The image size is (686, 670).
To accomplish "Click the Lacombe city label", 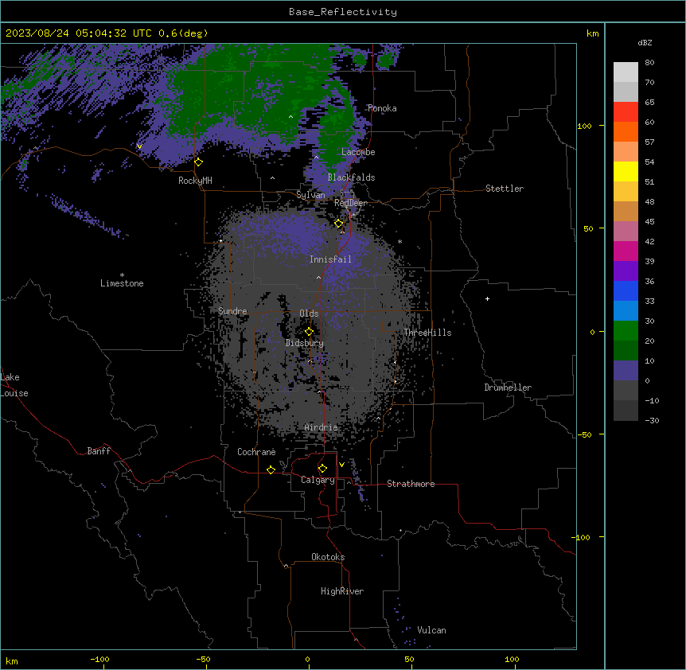I will tap(358, 152).
